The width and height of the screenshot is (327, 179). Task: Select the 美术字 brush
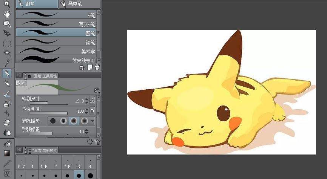(x=56, y=50)
